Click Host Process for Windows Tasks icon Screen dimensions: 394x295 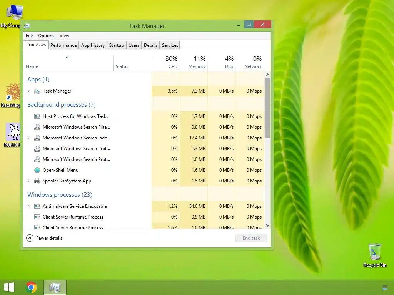click(x=37, y=116)
